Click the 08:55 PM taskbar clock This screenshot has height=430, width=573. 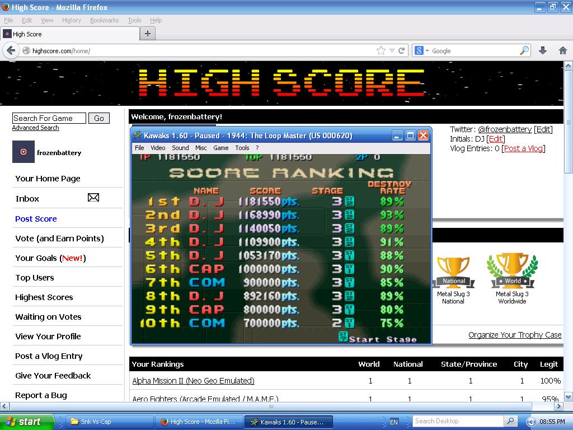coord(552,422)
